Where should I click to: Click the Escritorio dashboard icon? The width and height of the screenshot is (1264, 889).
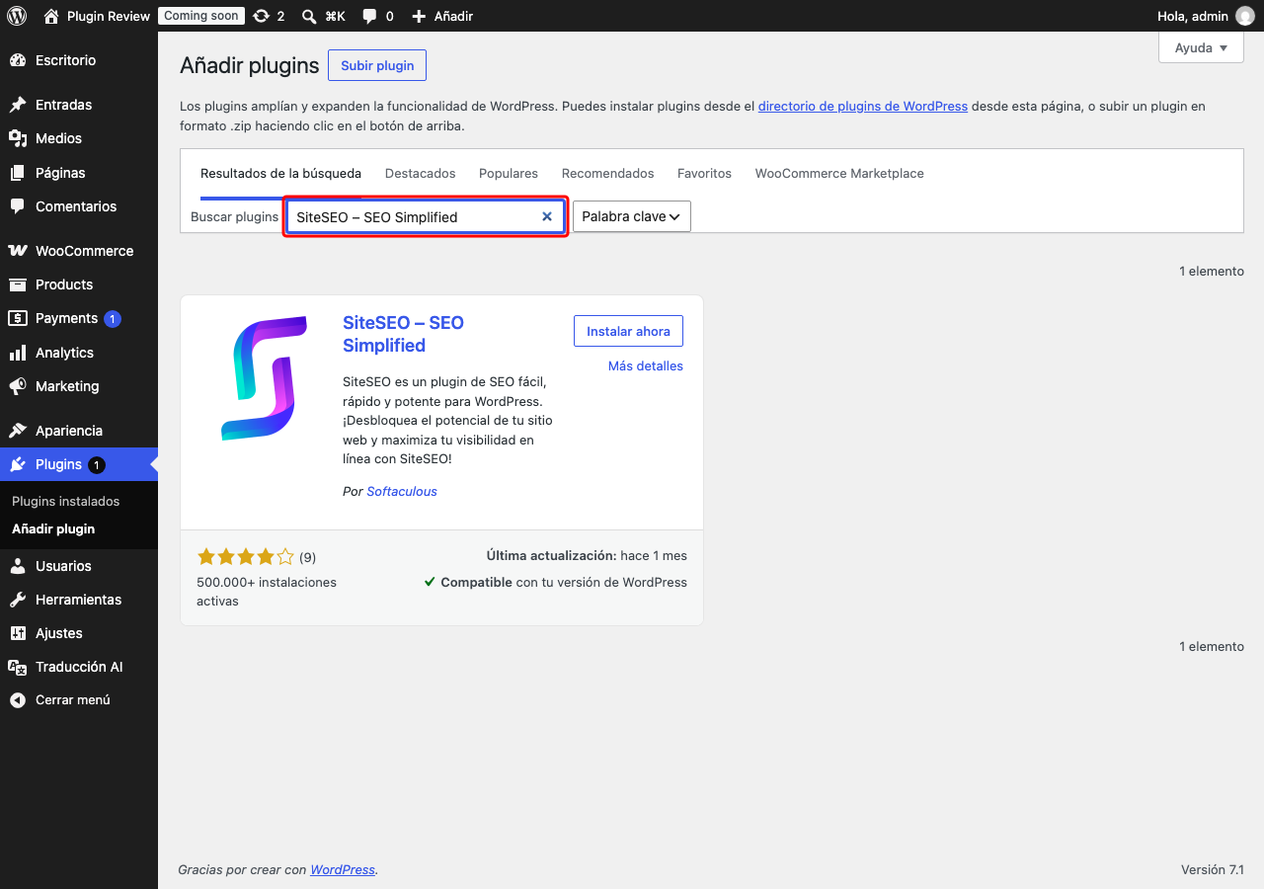point(18,60)
